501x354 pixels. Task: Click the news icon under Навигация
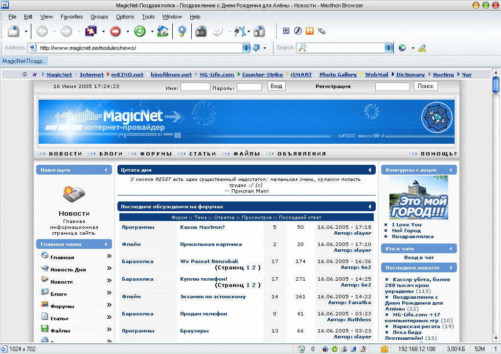[x=74, y=194]
